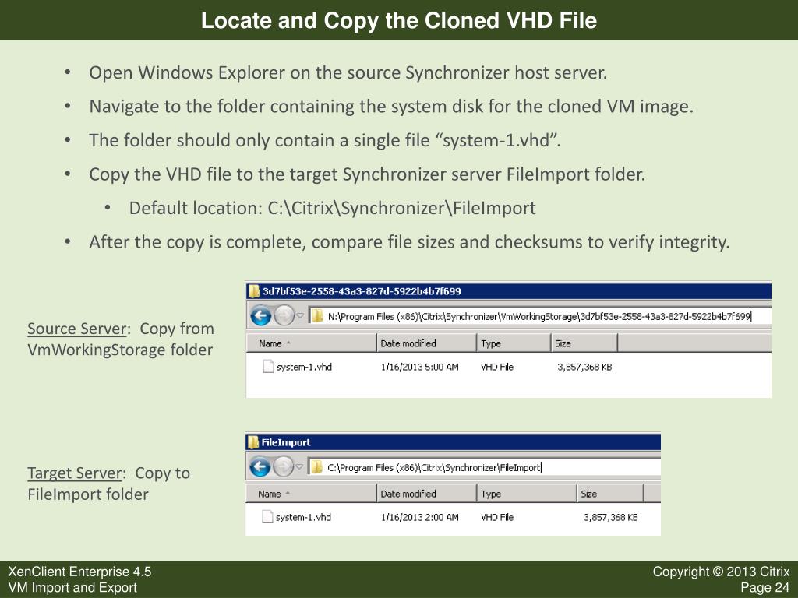Click C:\Program Files FileImport address path
The height and width of the screenshot is (598, 798).
coord(433,467)
